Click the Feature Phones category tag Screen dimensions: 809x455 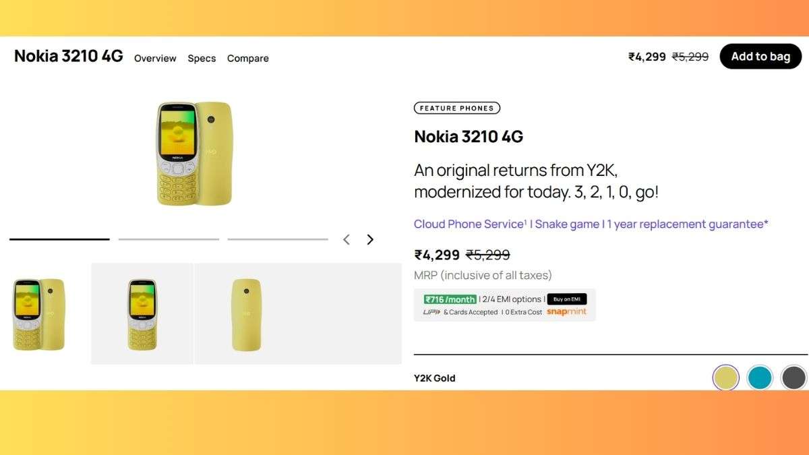click(x=457, y=108)
